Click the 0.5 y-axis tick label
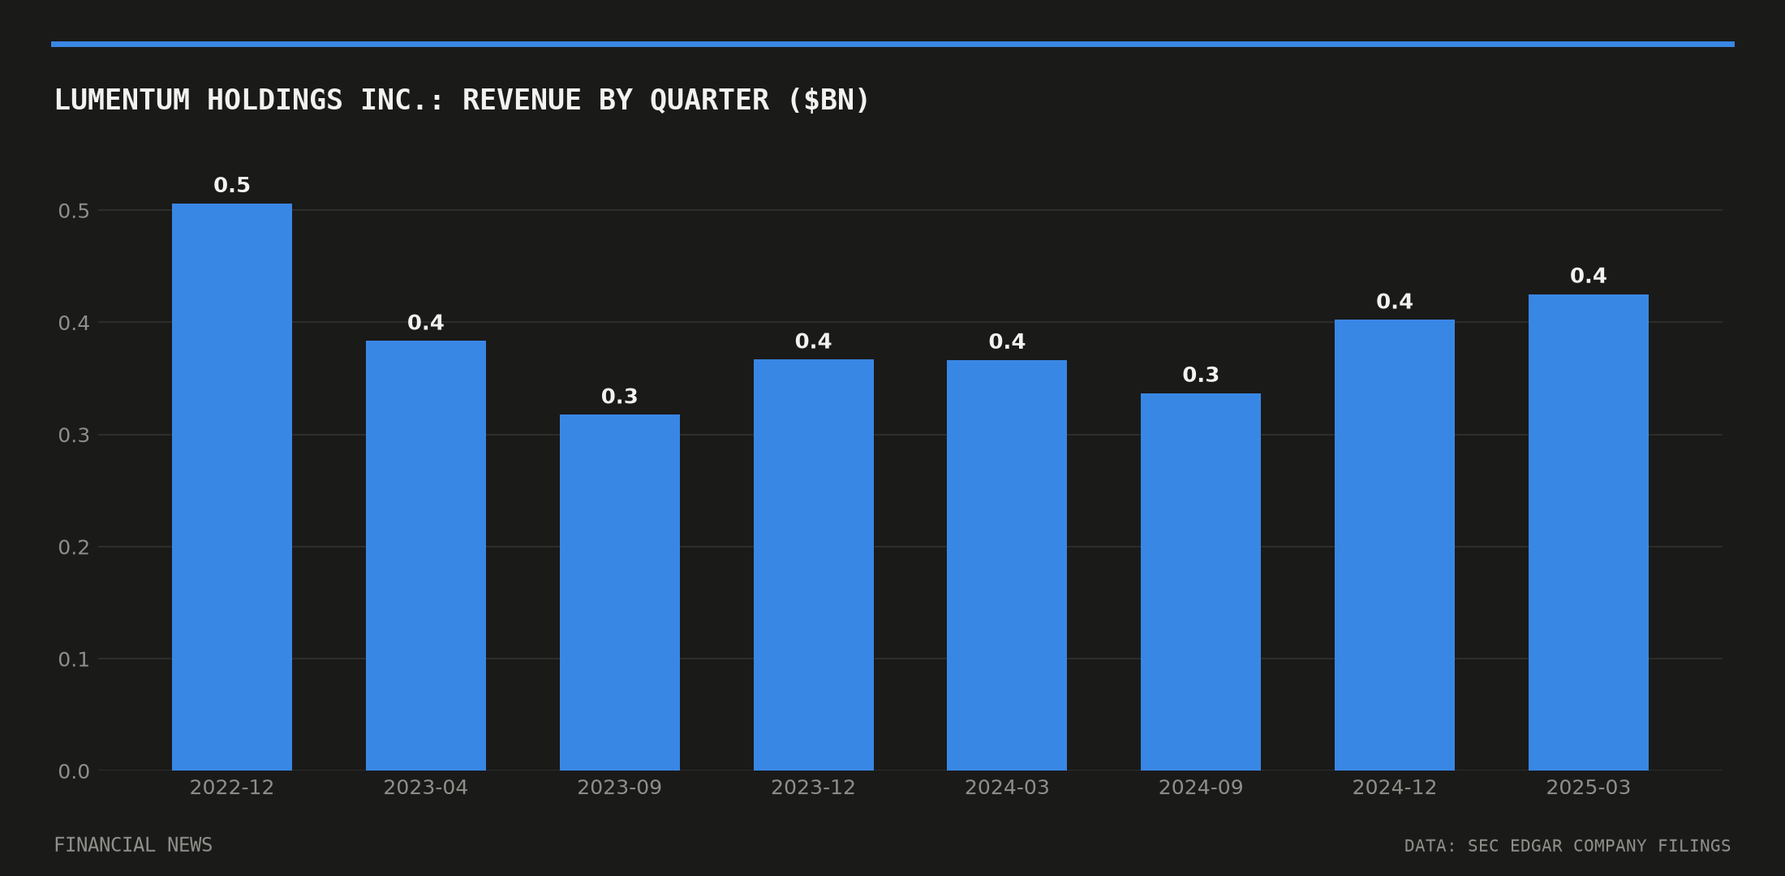The width and height of the screenshot is (1785, 876). click(x=74, y=211)
